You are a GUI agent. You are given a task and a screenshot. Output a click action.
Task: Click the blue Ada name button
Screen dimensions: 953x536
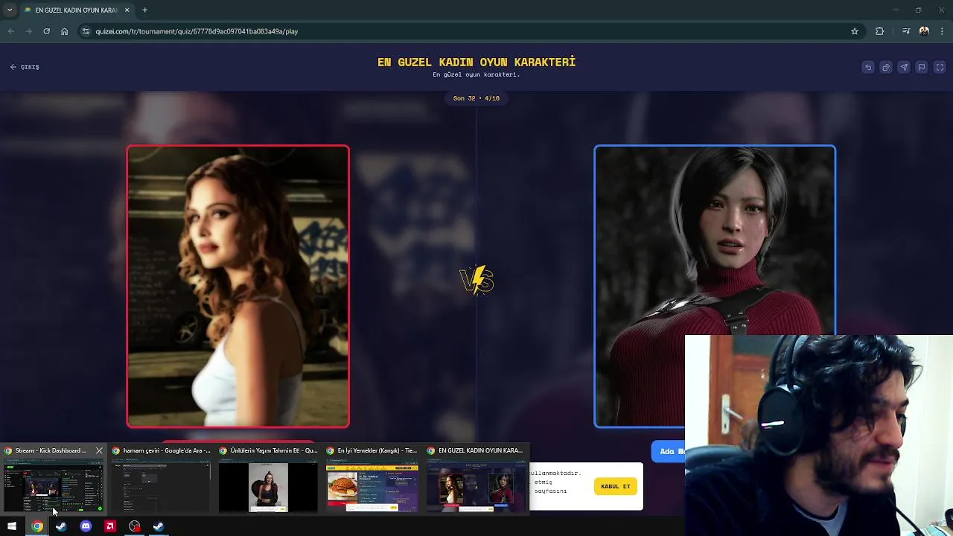pos(669,451)
